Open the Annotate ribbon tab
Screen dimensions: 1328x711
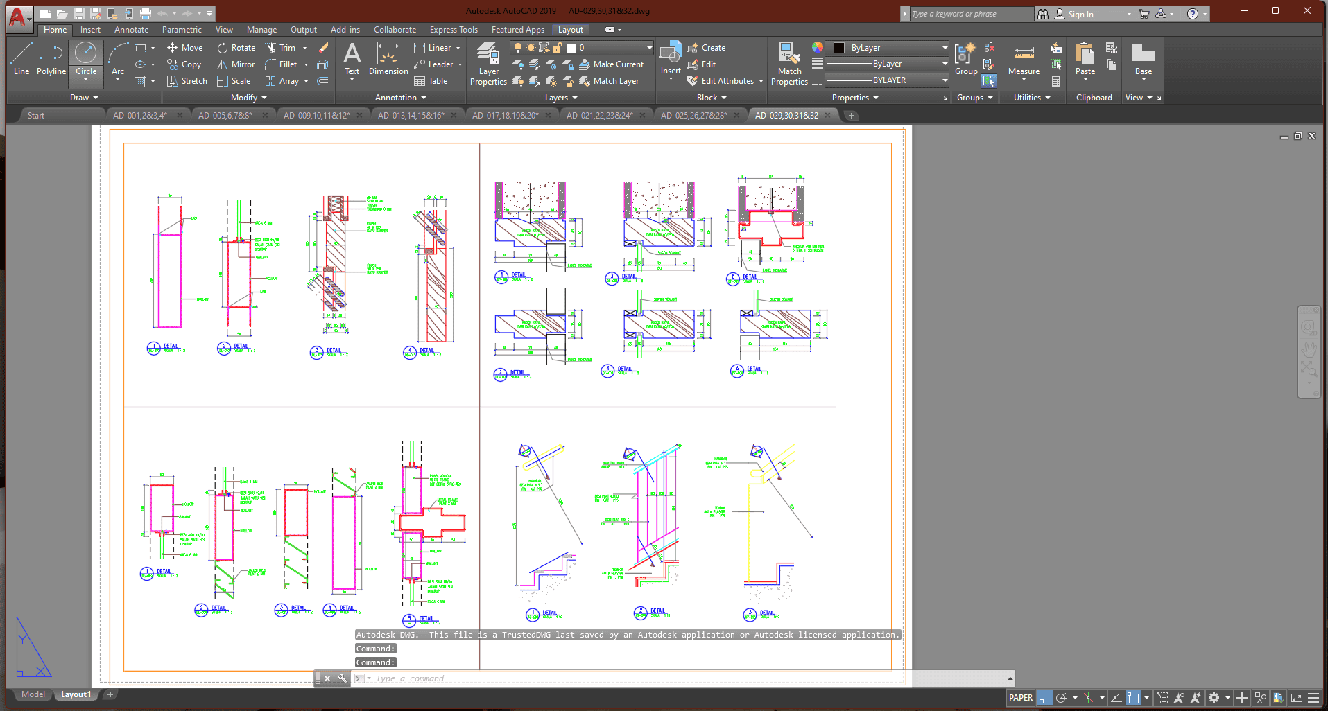click(x=131, y=30)
